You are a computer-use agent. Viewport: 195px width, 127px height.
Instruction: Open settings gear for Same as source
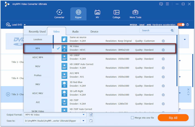(x=163, y=41)
